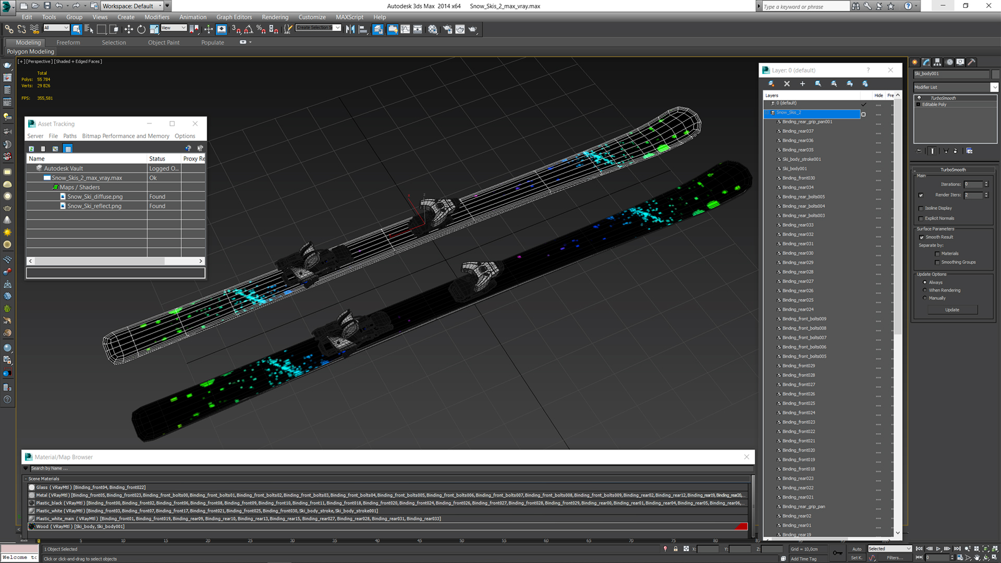The height and width of the screenshot is (563, 1001).
Task: Open key filter Selected dropdown
Action: 889,549
